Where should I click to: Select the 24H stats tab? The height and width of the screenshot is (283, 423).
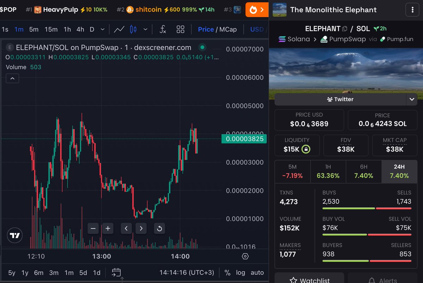pos(399,172)
